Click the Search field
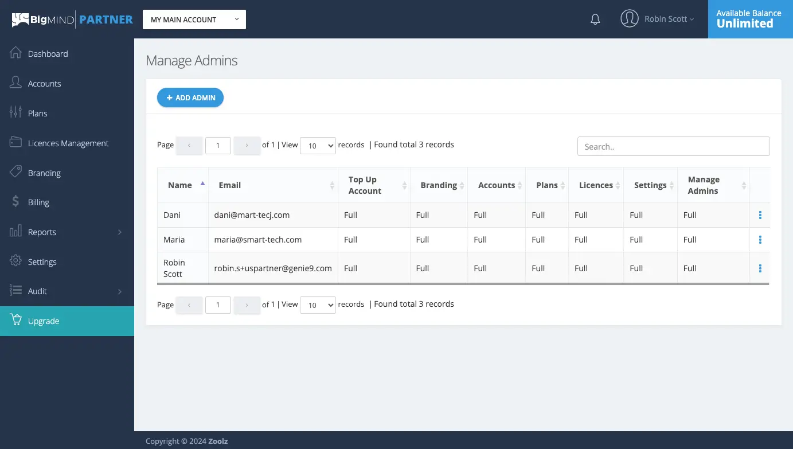The width and height of the screenshot is (793, 449). (673, 146)
